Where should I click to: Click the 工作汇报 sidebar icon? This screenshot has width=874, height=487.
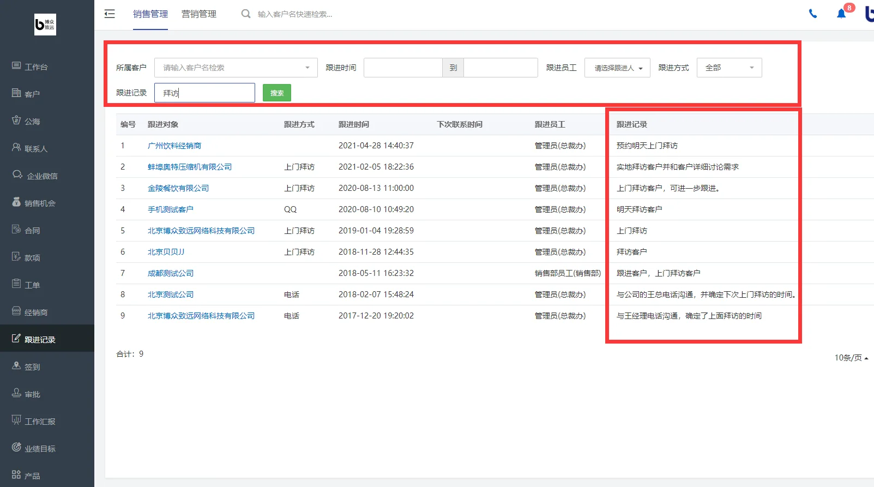click(x=16, y=420)
